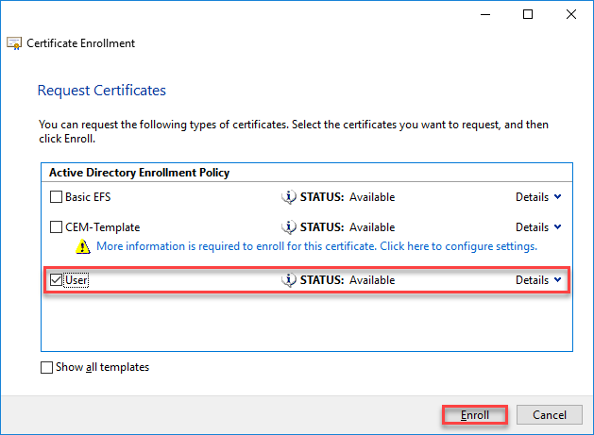Click the Cancel button

point(550,415)
